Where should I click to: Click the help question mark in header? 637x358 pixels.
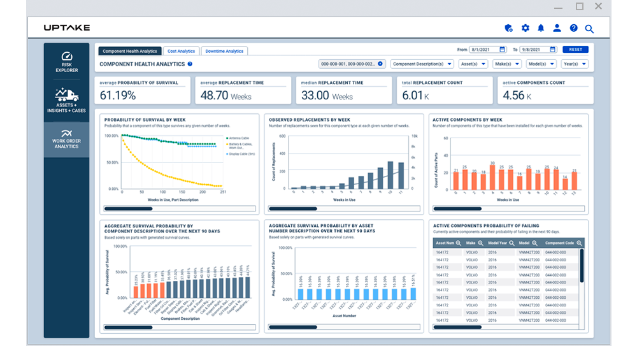573,28
